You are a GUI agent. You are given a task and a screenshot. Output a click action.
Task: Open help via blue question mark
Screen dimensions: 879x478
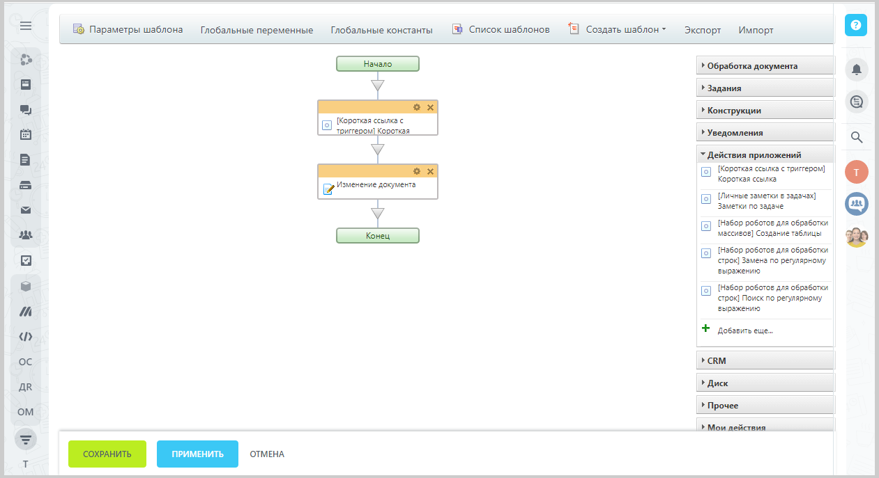point(856,25)
